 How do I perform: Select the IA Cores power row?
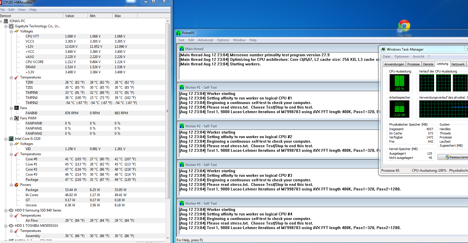(83, 195)
